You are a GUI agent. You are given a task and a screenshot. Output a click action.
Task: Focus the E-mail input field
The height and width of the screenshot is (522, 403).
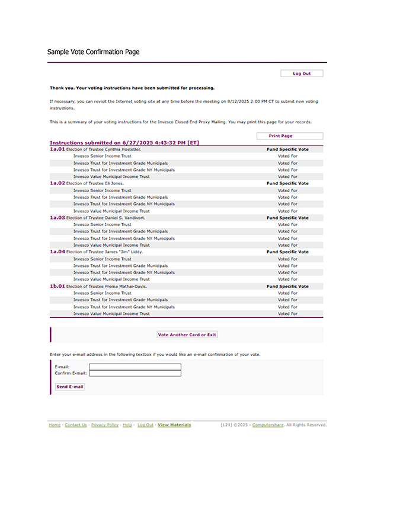pyautogui.click(x=135, y=367)
